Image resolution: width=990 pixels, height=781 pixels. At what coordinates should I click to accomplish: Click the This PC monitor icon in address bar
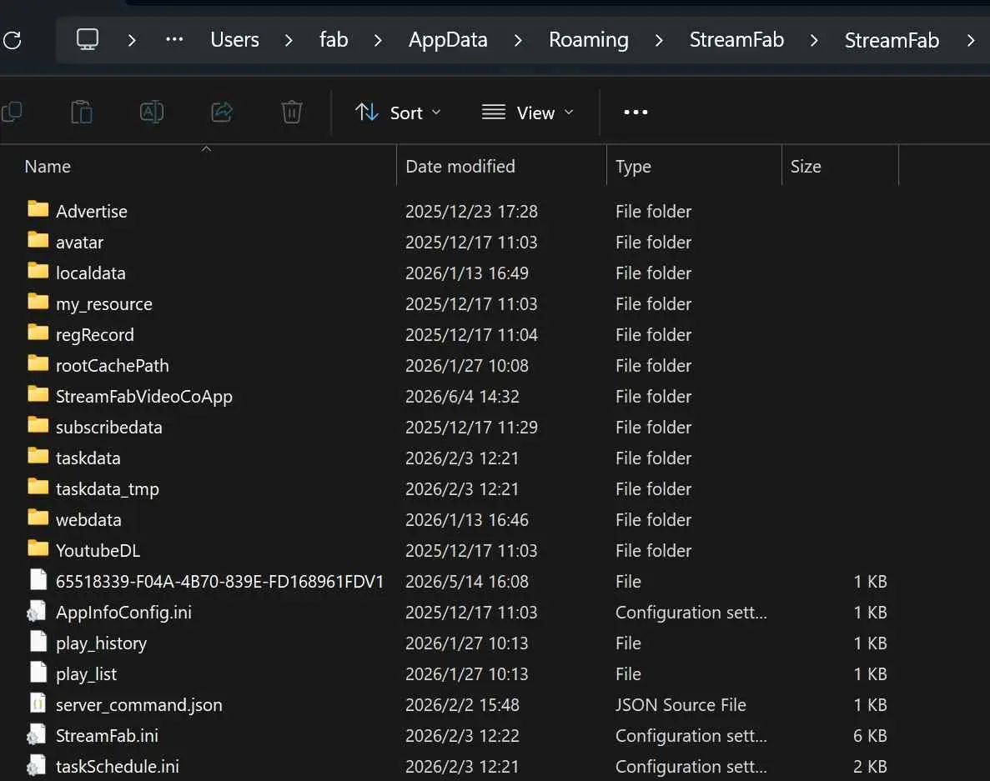[x=87, y=40]
